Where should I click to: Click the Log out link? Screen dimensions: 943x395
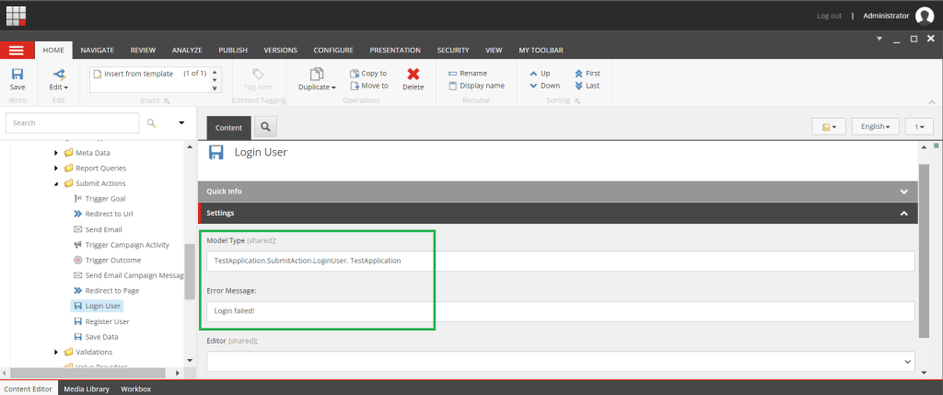(829, 16)
